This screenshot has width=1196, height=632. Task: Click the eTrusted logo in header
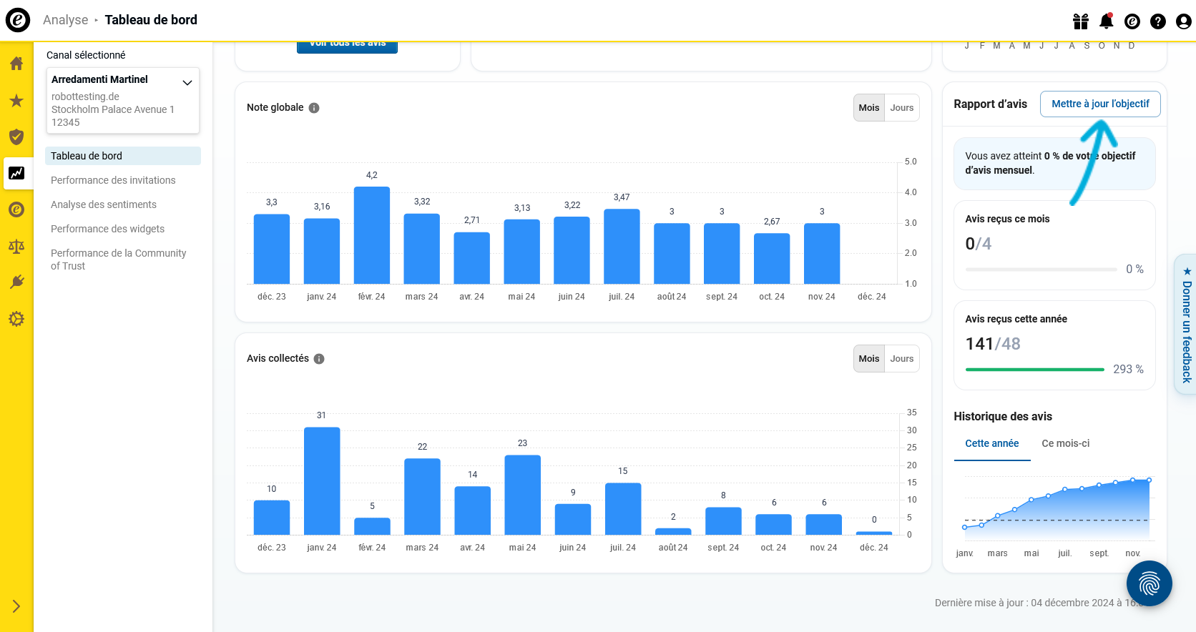pos(18,20)
